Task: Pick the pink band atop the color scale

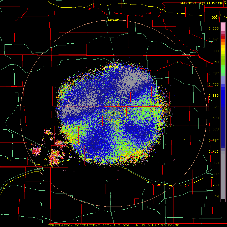Action: point(223,27)
